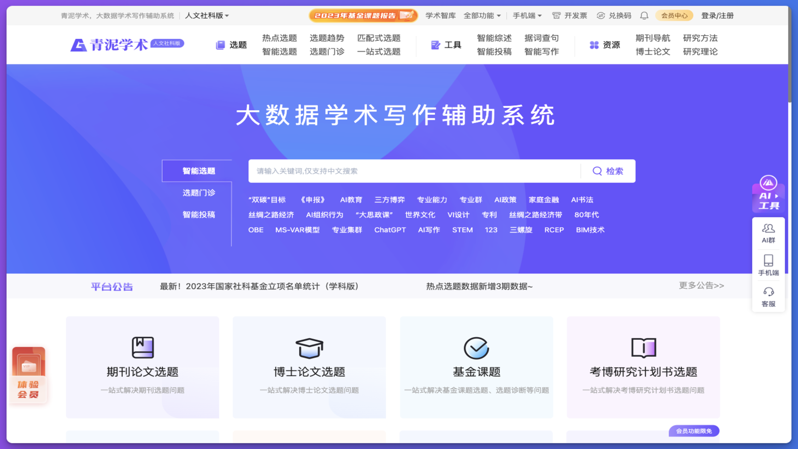Click the 体验会员 VIP badge
This screenshot has width=798, height=449.
pyautogui.click(x=28, y=373)
